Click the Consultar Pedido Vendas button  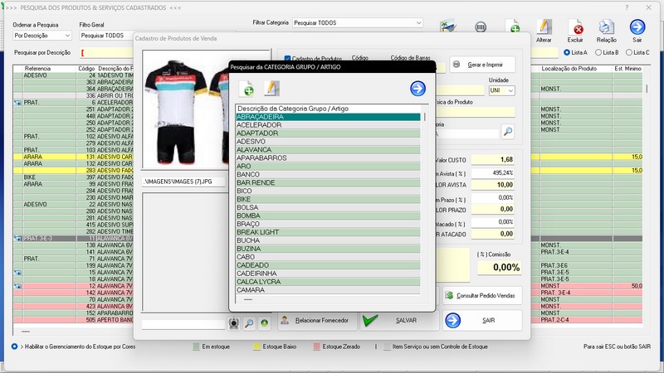click(482, 295)
